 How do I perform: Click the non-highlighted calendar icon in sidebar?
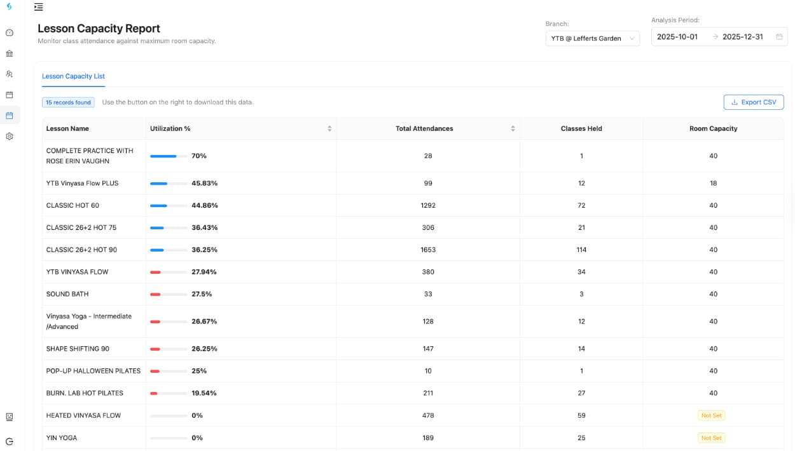point(10,95)
